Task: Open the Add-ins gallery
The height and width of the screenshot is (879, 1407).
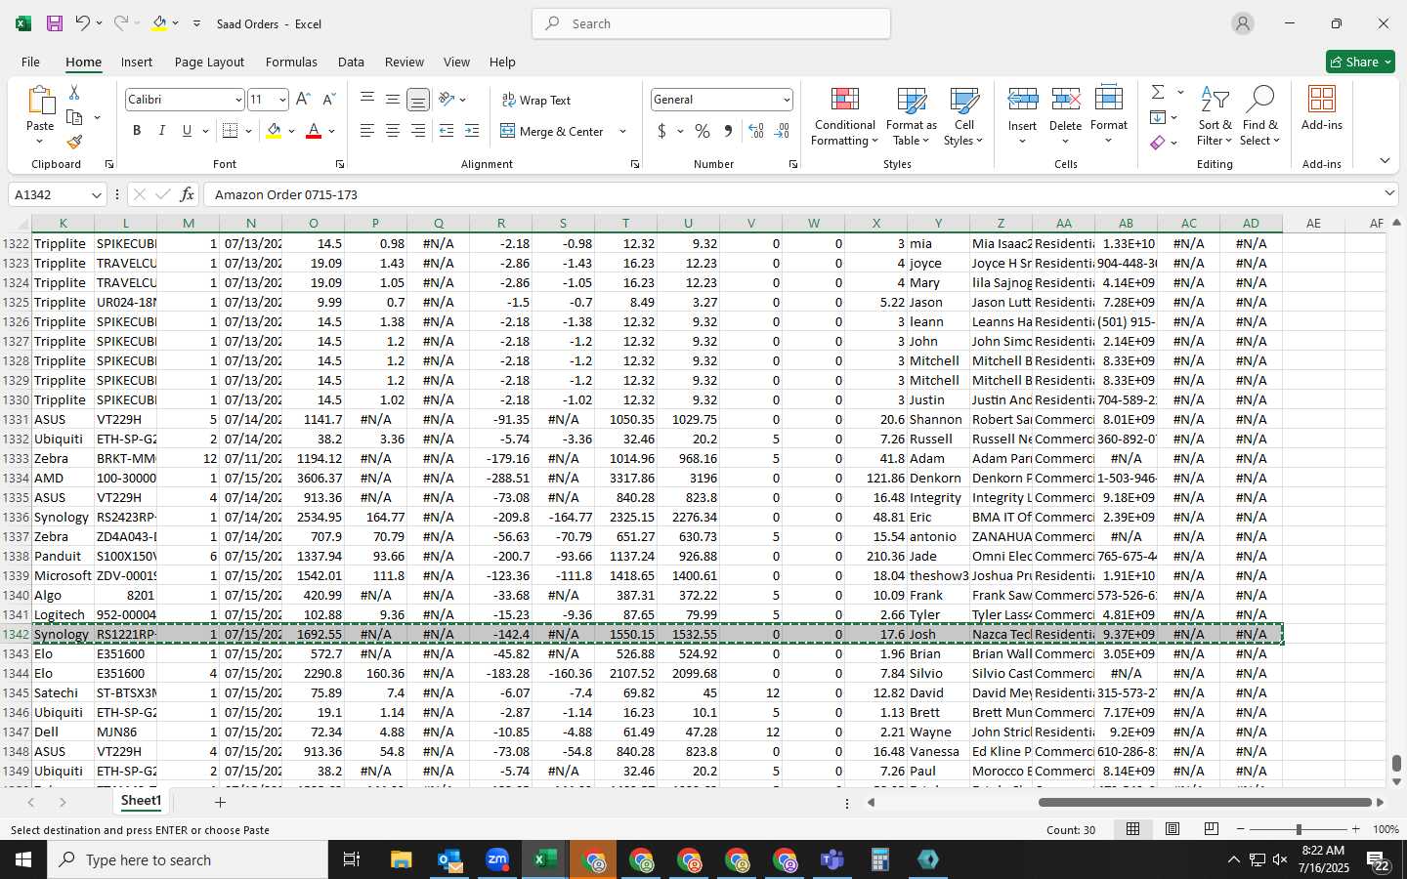Action: coord(1322,107)
